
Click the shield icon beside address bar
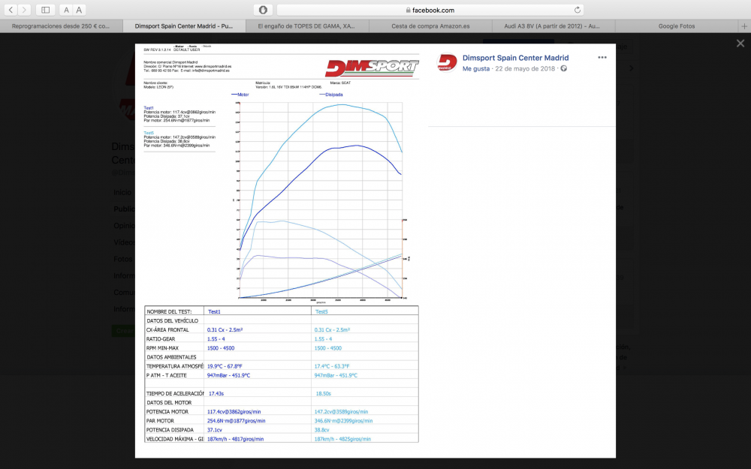point(263,10)
